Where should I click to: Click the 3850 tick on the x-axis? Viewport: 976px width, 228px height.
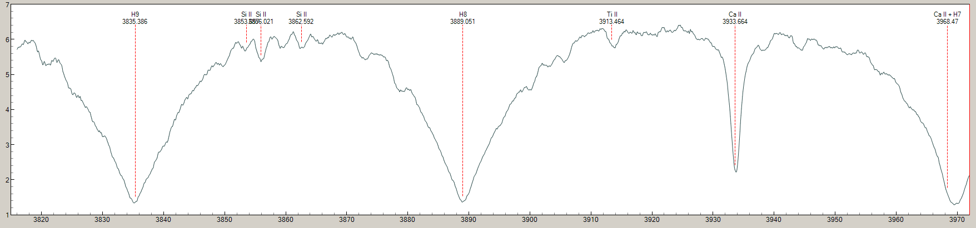[x=225, y=220]
